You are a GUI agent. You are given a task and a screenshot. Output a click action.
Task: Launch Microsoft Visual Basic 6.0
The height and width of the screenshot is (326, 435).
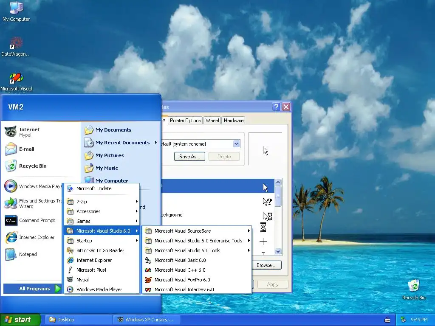[x=197, y=260]
